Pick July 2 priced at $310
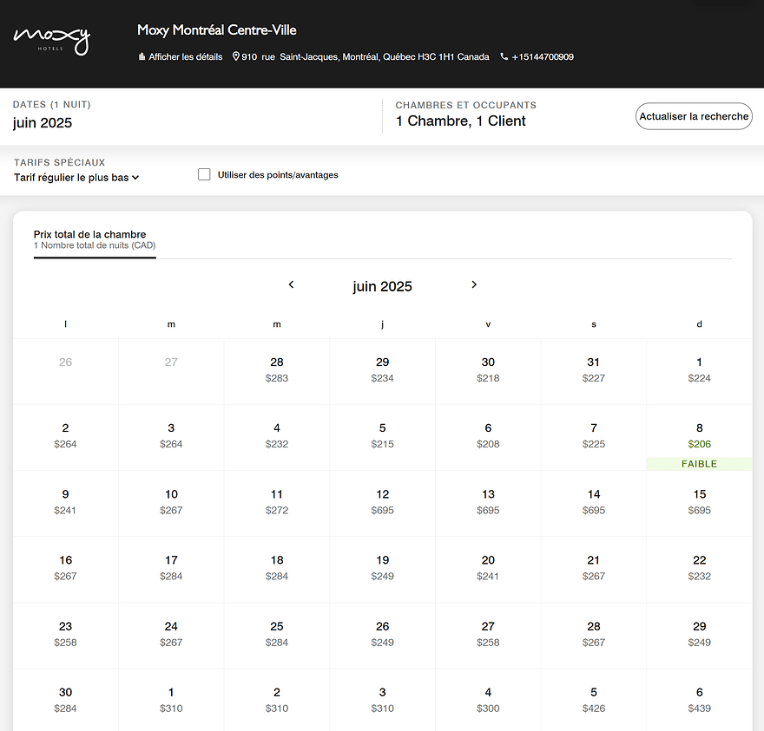The width and height of the screenshot is (764, 731). pos(277,700)
